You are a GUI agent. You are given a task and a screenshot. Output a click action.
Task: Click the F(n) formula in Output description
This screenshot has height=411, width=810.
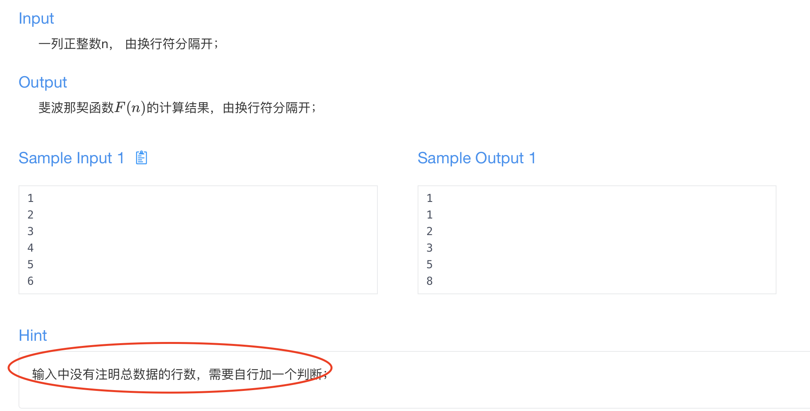130,108
